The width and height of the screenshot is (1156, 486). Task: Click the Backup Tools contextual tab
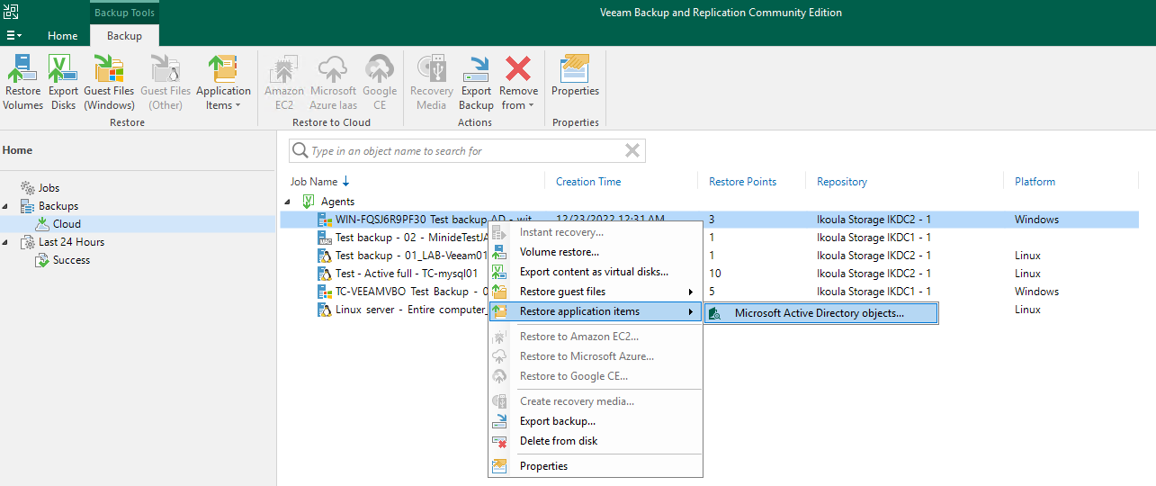[124, 13]
